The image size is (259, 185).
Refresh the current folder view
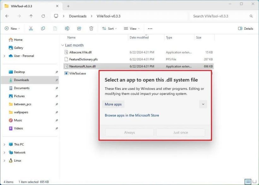pyautogui.click(x=43, y=16)
